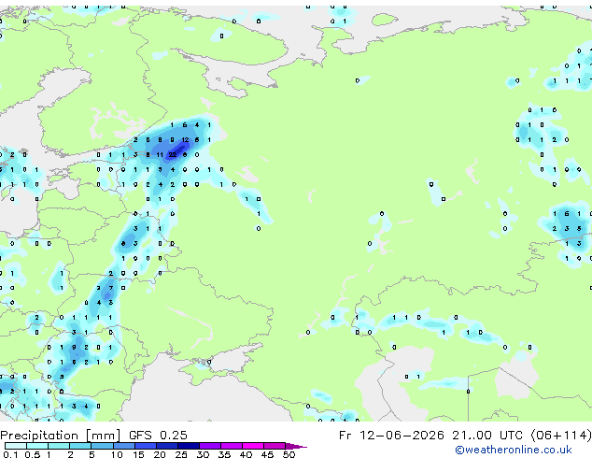The image size is (592, 458).
Task: Click the '7' precipitation value on map
Action: click(110, 288)
